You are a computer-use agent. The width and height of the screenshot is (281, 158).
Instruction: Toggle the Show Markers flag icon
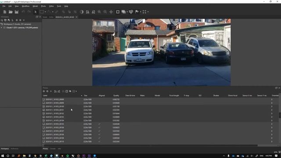tap(137, 12)
